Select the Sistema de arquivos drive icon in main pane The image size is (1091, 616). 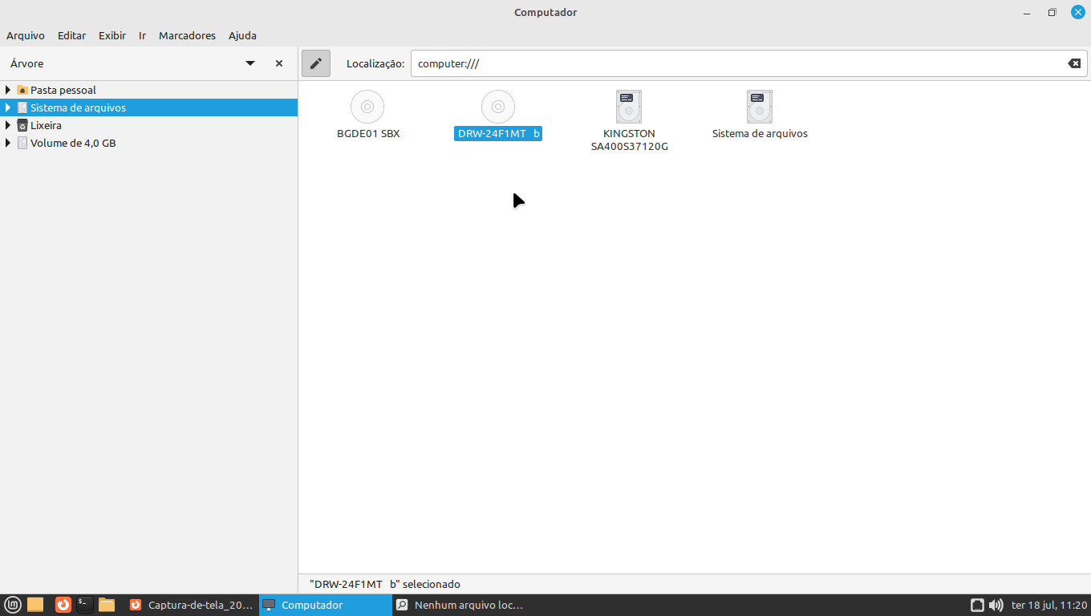tap(760, 107)
